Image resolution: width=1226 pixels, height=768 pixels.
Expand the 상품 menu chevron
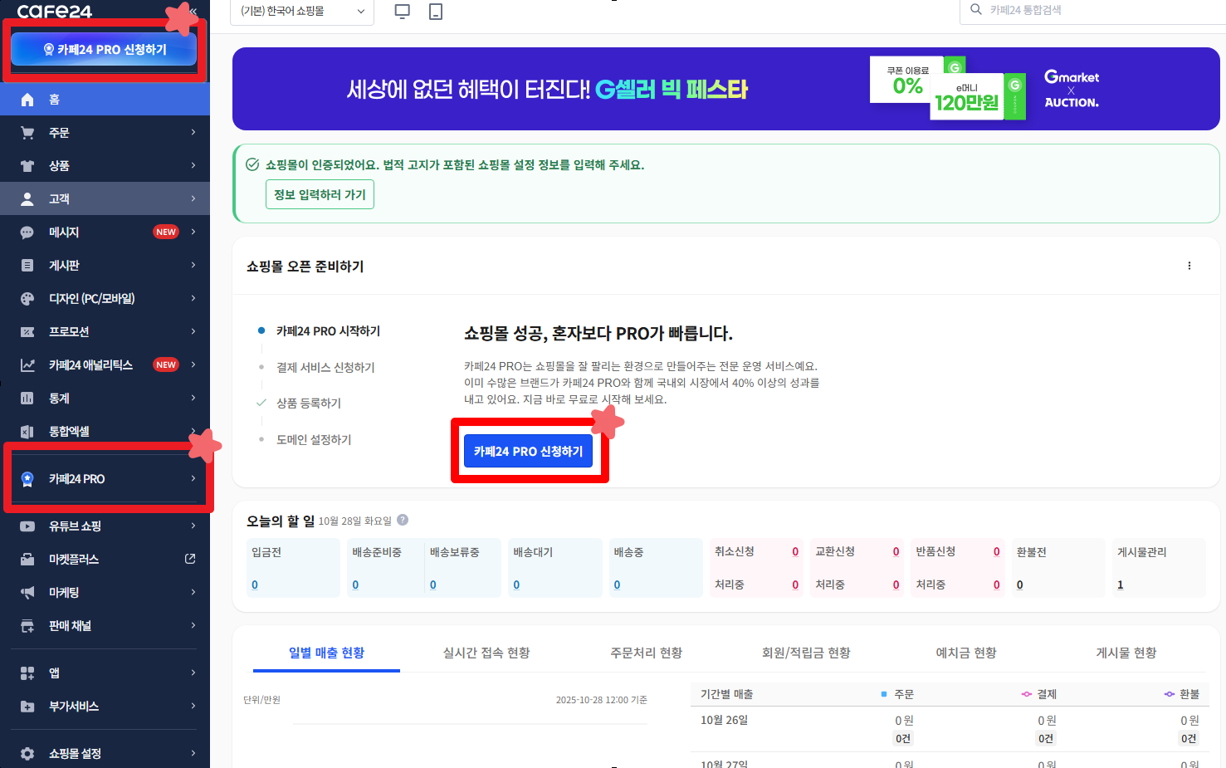(193, 165)
